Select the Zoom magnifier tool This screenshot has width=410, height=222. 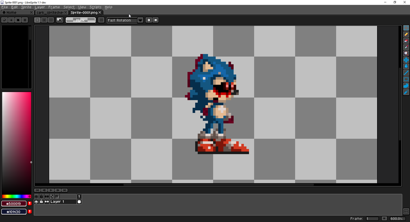coord(406,54)
